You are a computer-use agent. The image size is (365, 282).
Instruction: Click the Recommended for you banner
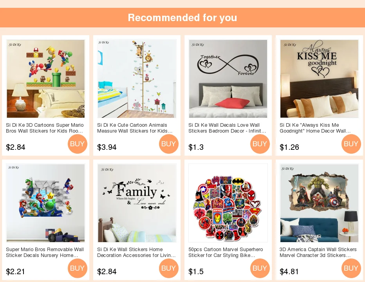pos(182,18)
